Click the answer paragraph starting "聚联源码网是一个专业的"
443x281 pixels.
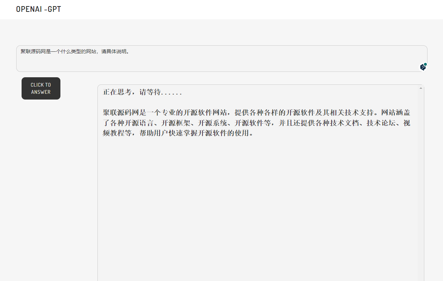256,123
